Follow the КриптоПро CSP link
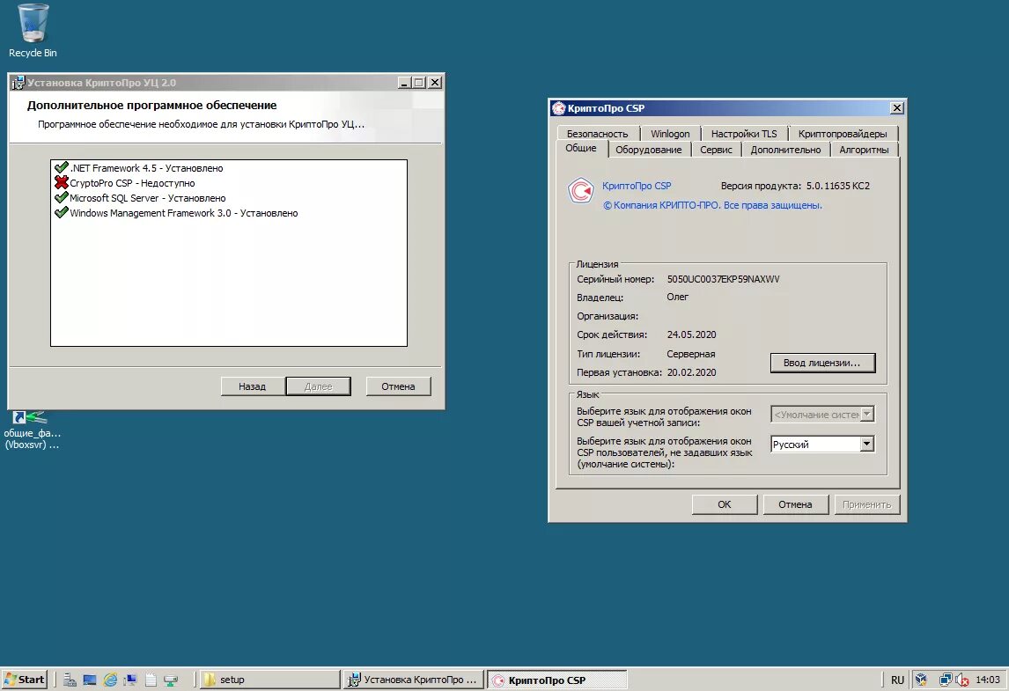 tap(637, 186)
